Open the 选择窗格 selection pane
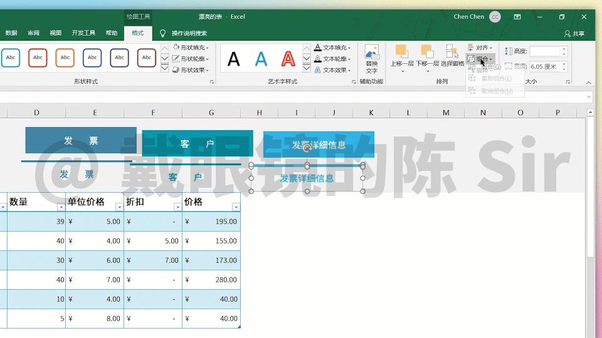The width and height of the screenshot is (602, 338). (x=452, y=56)
